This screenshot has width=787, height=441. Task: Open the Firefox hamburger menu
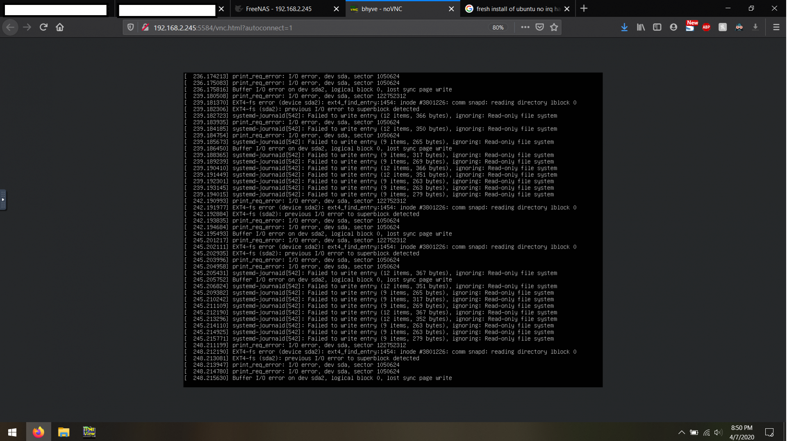coord(776,27)
